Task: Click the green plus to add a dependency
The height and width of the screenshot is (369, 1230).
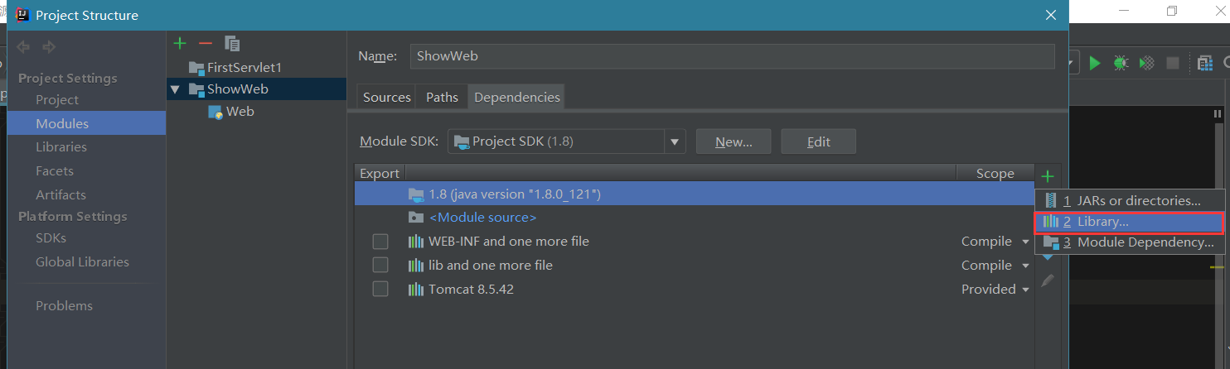Action: coord(1048,176)
